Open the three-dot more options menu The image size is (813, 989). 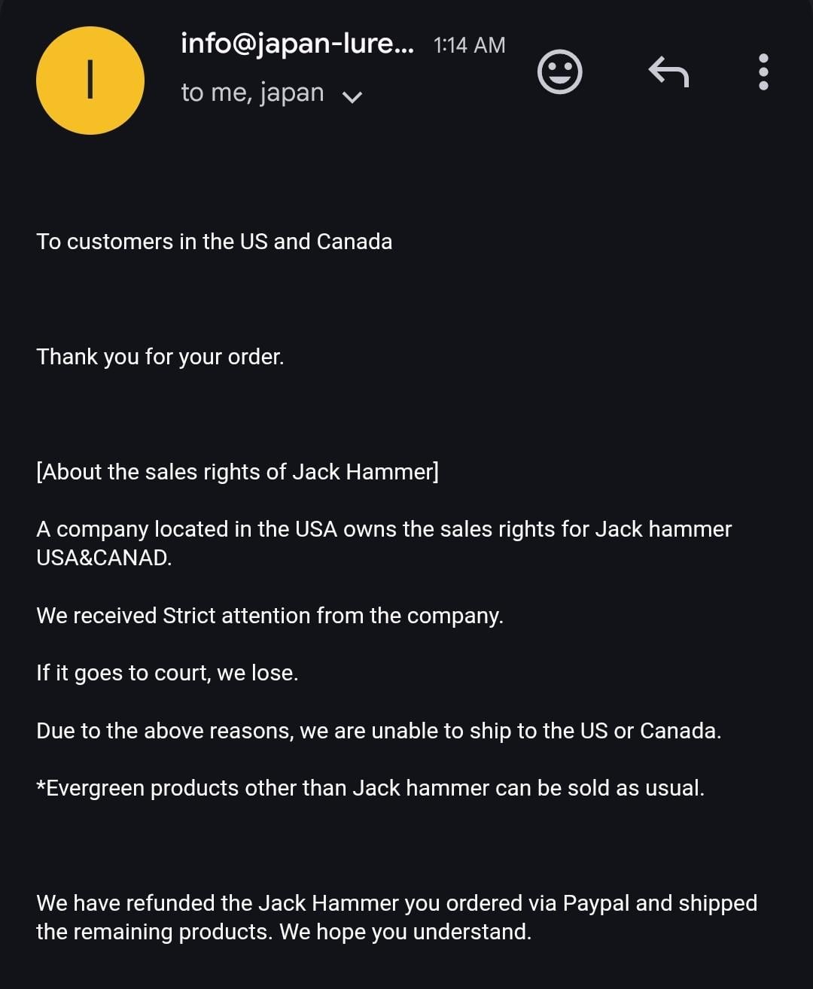[x=763, y=72]
